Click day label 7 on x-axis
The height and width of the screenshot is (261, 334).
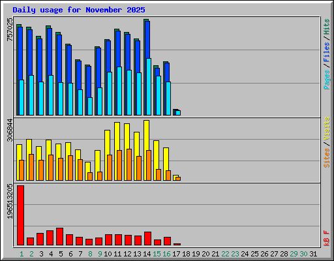click(x=80, y=254)
